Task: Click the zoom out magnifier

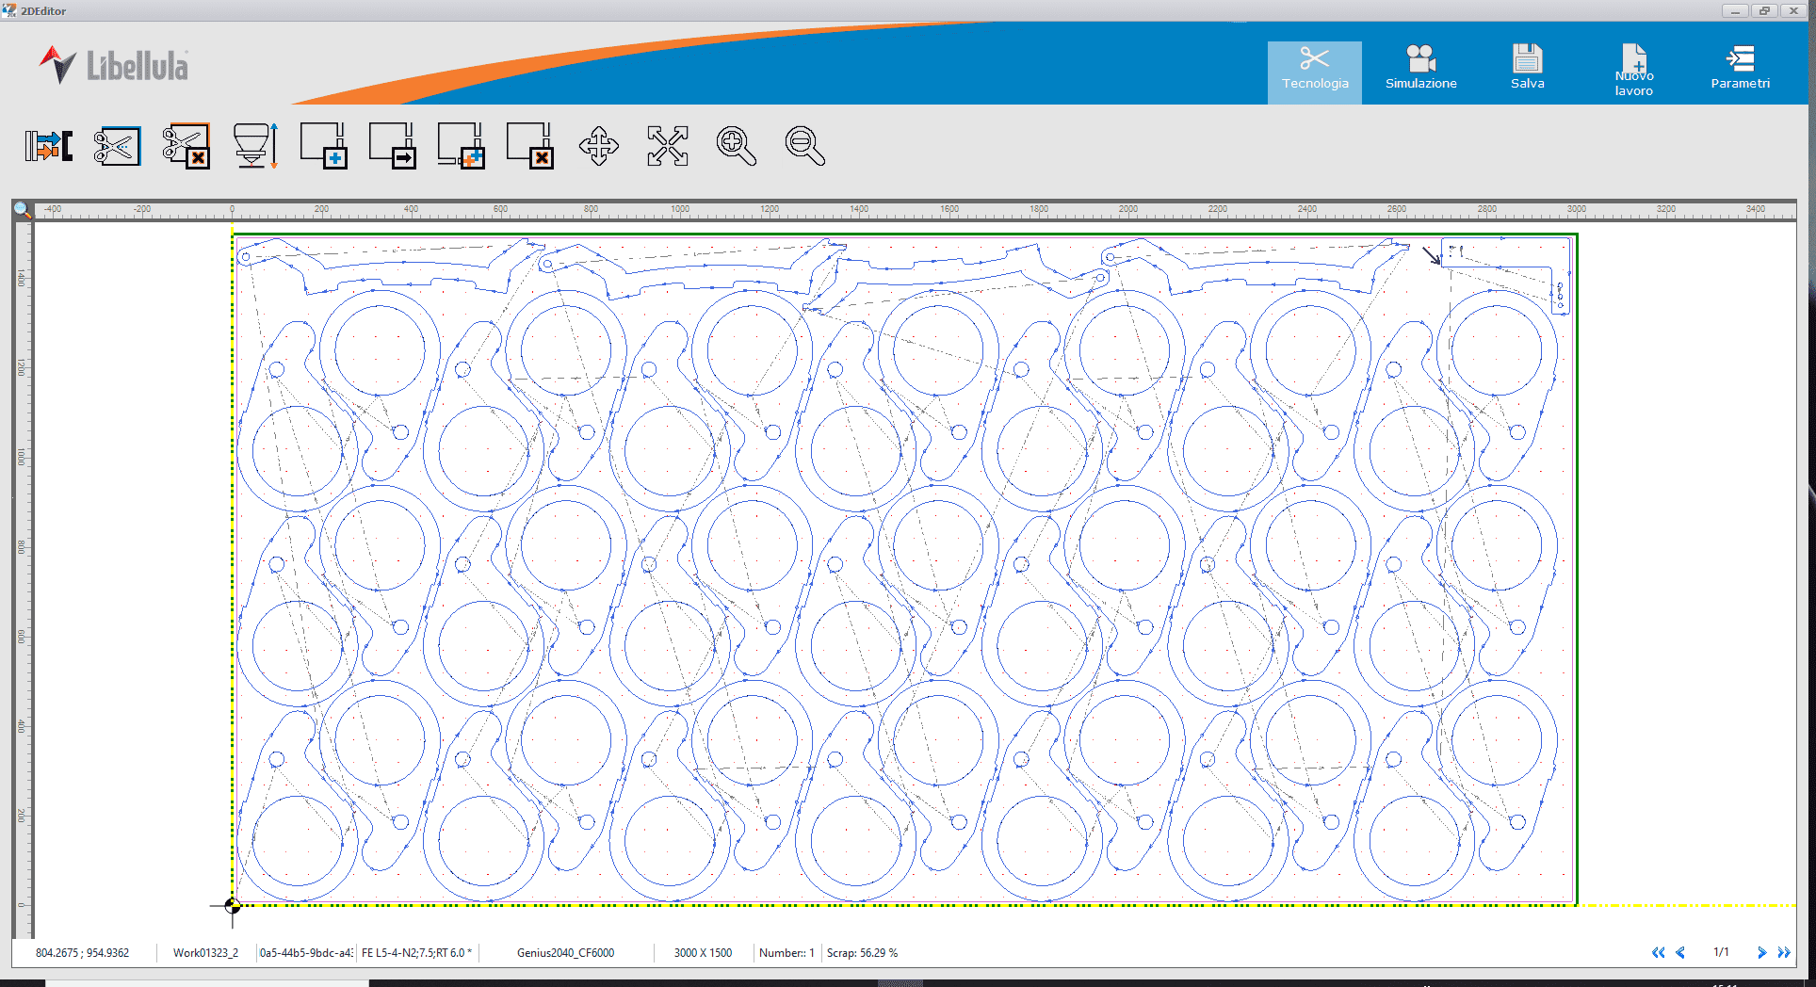Action: [805, 146]
